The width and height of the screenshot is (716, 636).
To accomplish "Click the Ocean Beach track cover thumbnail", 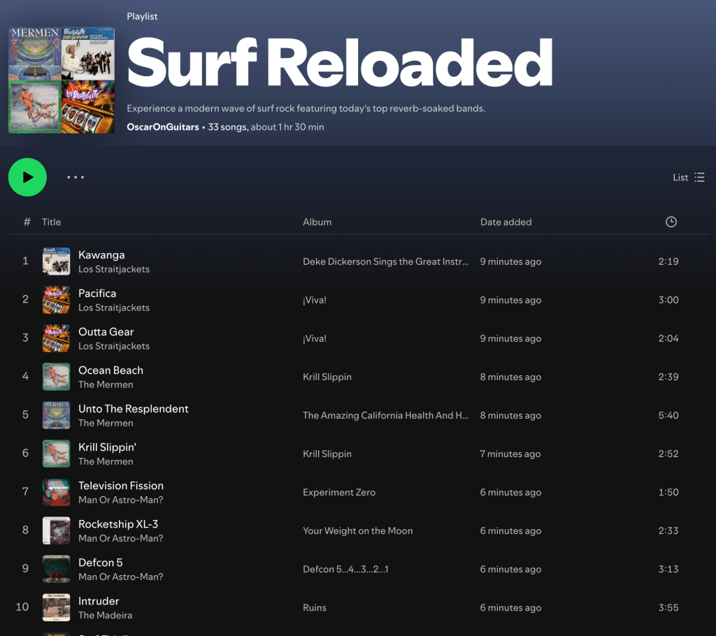I will [56, 377].
